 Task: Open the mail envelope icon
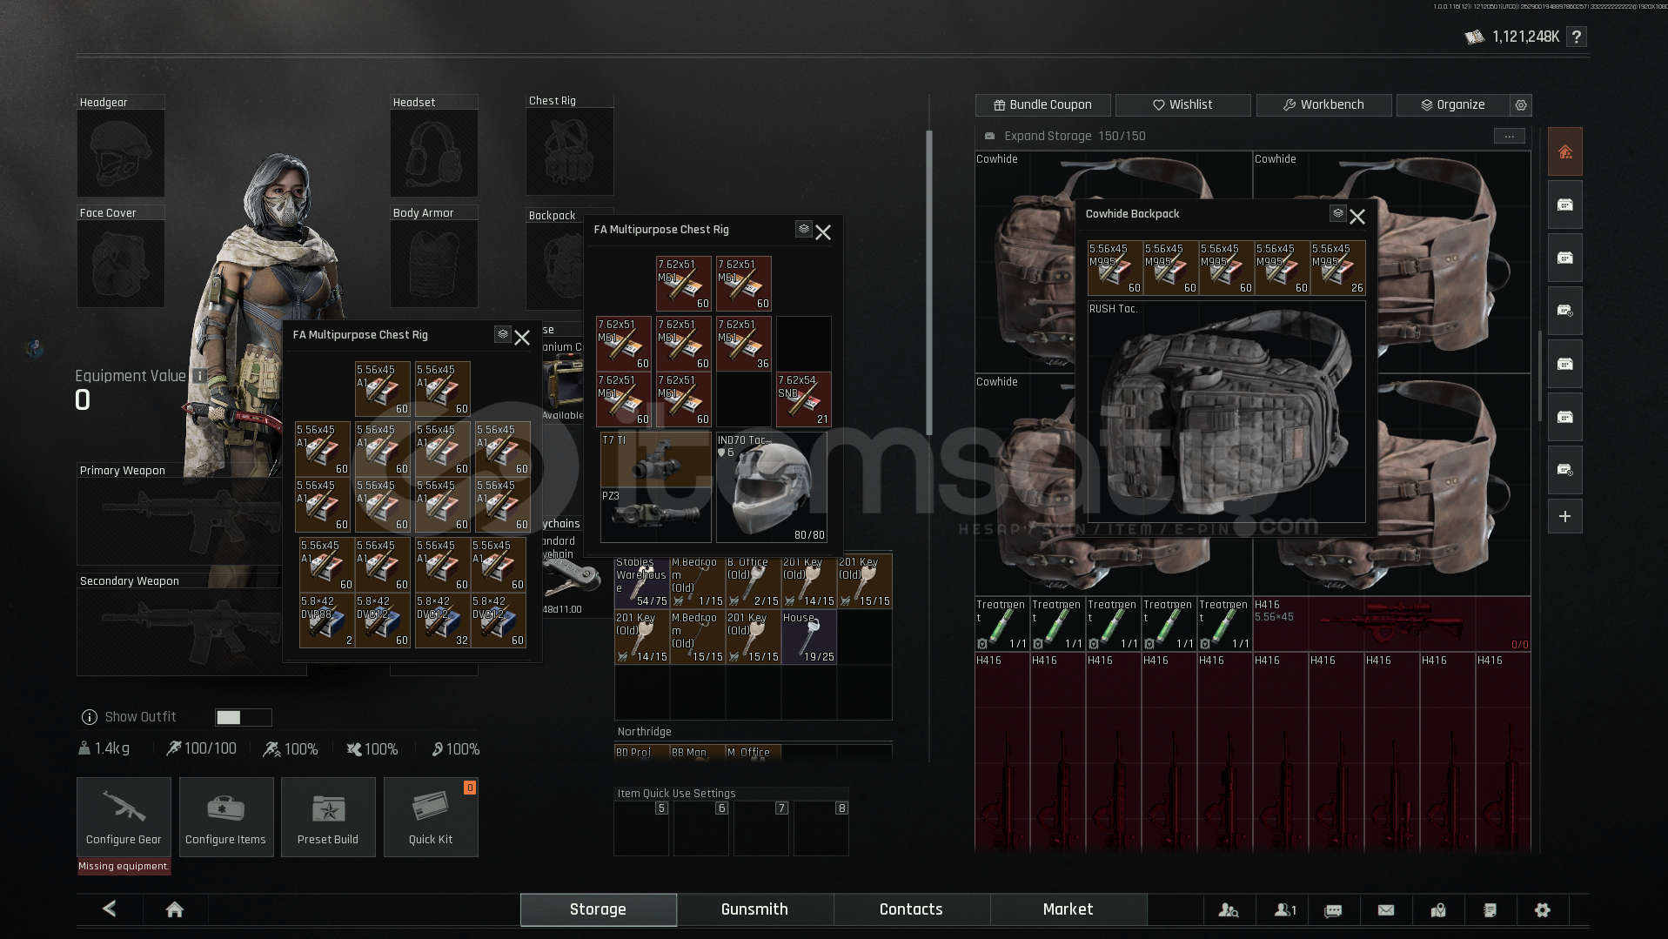click(x=1386, y=910)
